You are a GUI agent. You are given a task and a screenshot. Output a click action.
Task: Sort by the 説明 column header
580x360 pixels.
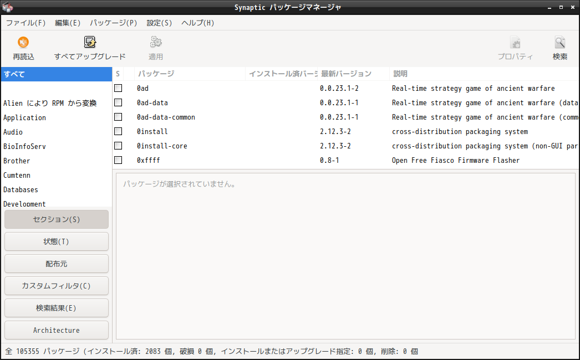click(x=484, y=74)
